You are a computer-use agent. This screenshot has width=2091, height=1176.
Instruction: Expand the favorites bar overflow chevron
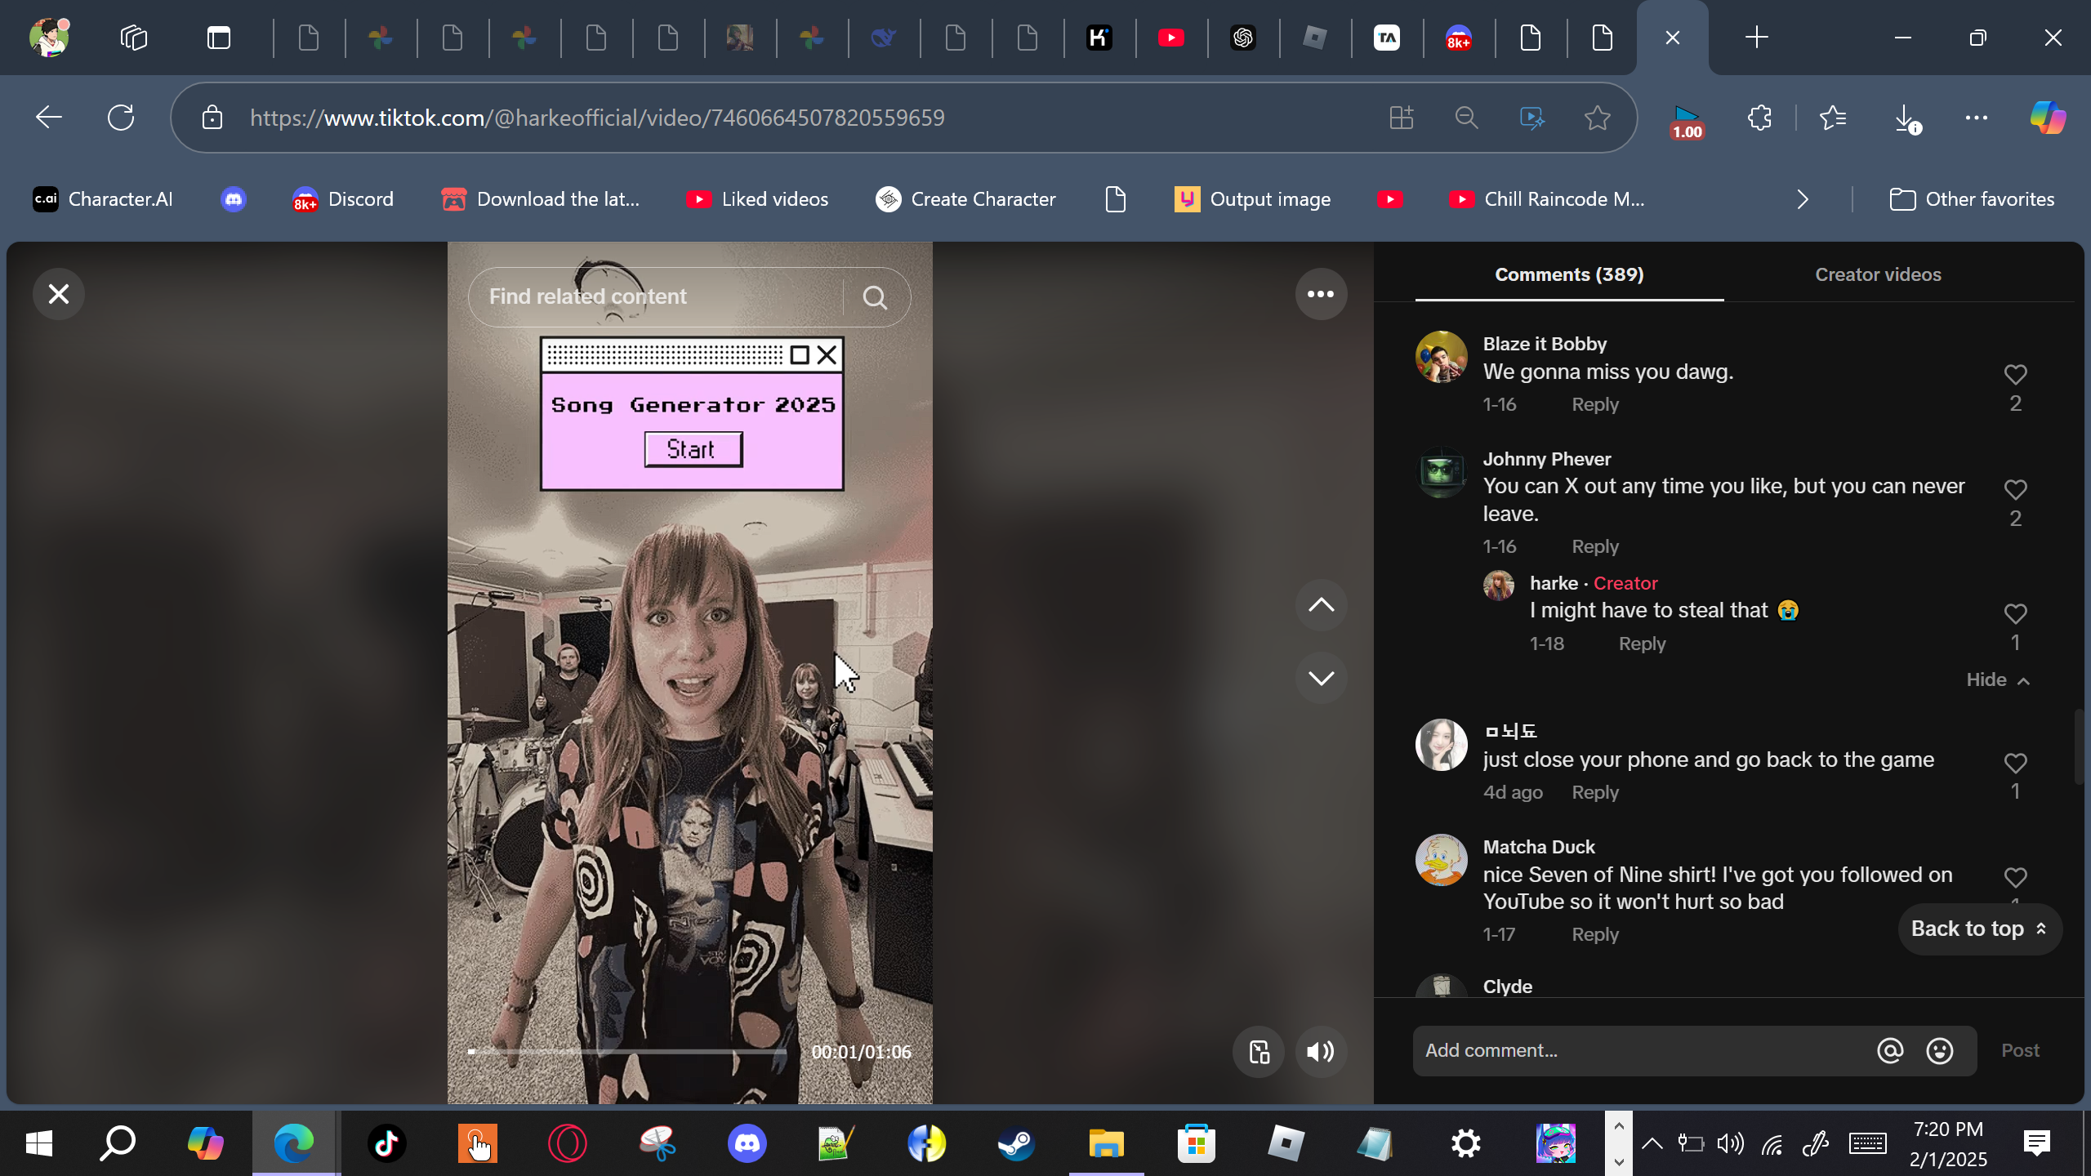click(x=1803, y=199)
